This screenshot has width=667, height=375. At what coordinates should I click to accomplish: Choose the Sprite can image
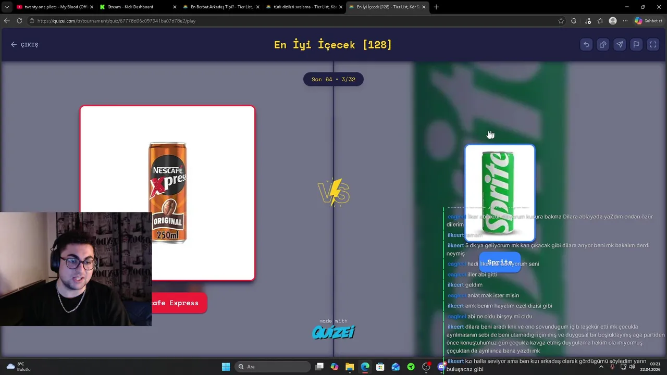point(500,193)
